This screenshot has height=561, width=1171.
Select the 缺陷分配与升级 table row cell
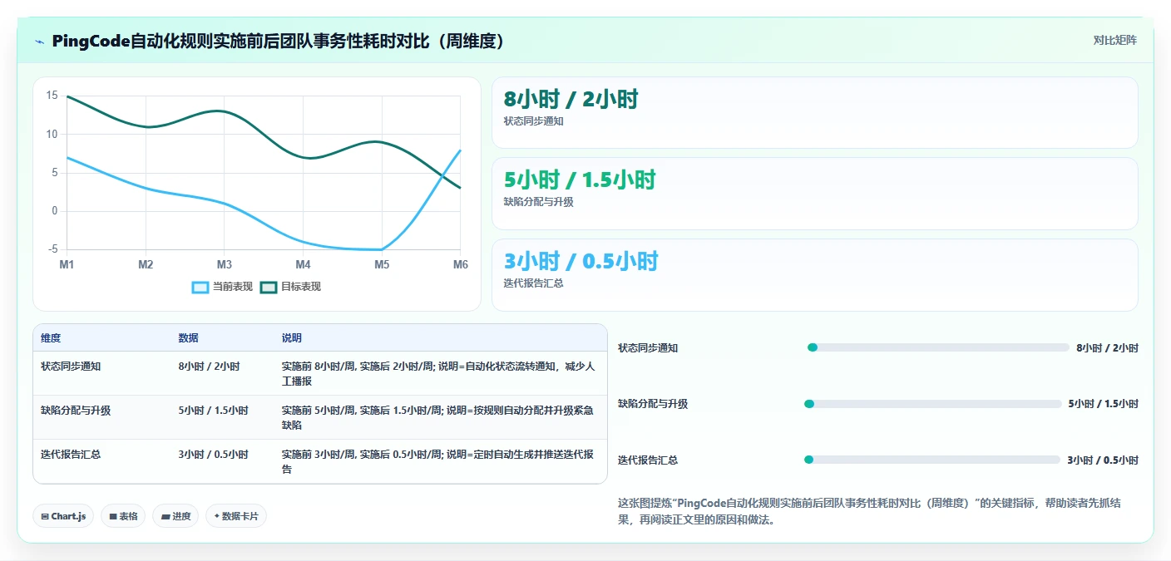pos(76,411)
